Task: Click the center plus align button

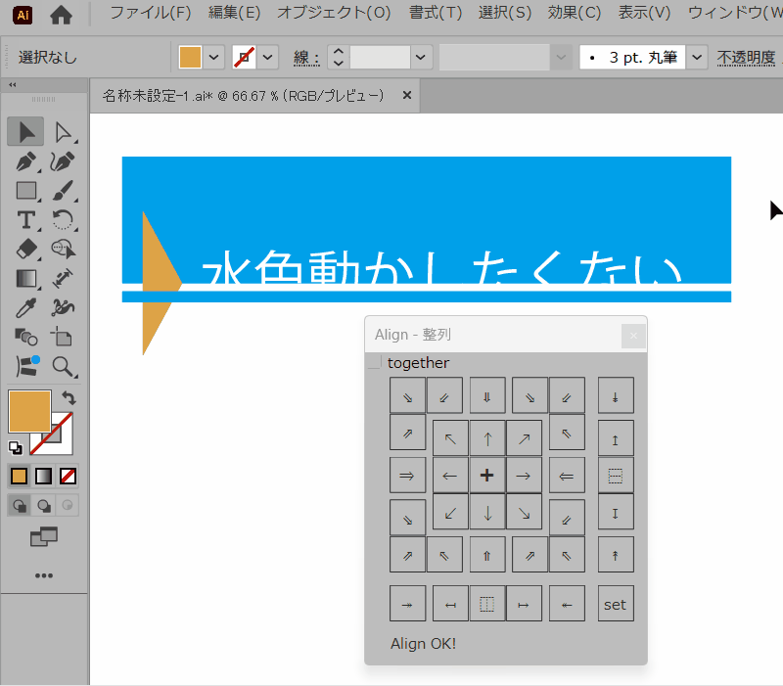Action: (486, 476)
